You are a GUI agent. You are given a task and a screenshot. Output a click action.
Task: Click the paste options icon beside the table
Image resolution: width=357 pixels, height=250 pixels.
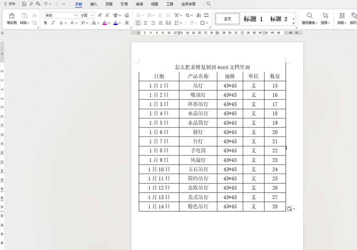[x=290, y=209]
